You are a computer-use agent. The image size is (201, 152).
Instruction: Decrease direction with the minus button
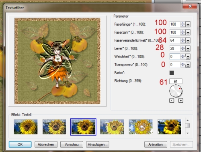[172, 100]
